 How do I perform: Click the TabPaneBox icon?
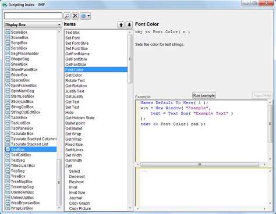click(8, 128)
